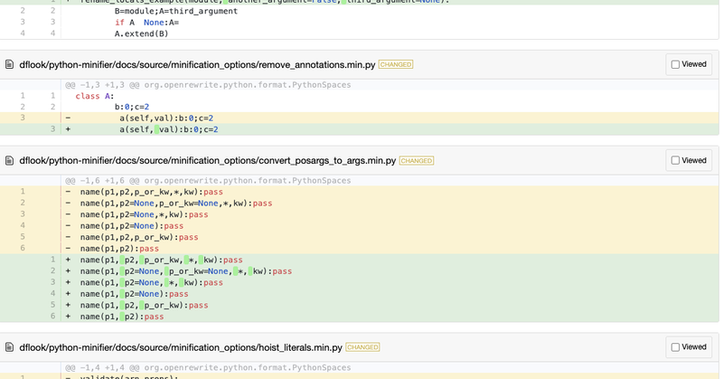Click the file icon beside remove_annotations.min.py
Viewport: 723px width, 379px height.
[10, 65]
